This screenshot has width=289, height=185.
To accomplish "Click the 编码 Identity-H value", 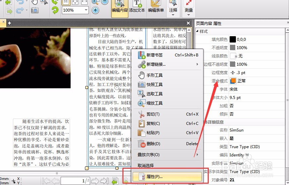I will (239, 155).
